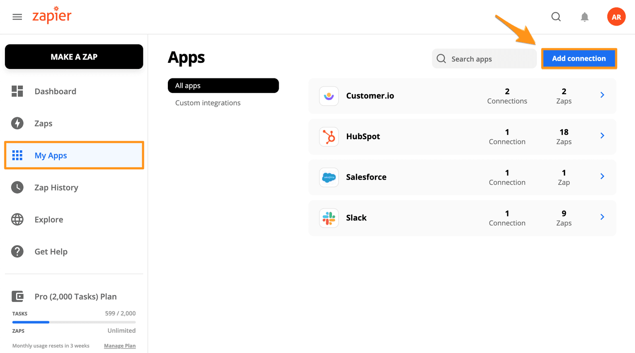Click the My Apps grid icon
Image resolution: width=635 pixels, height=353 pixels.
pyautogui.click(x=17, y=155)
